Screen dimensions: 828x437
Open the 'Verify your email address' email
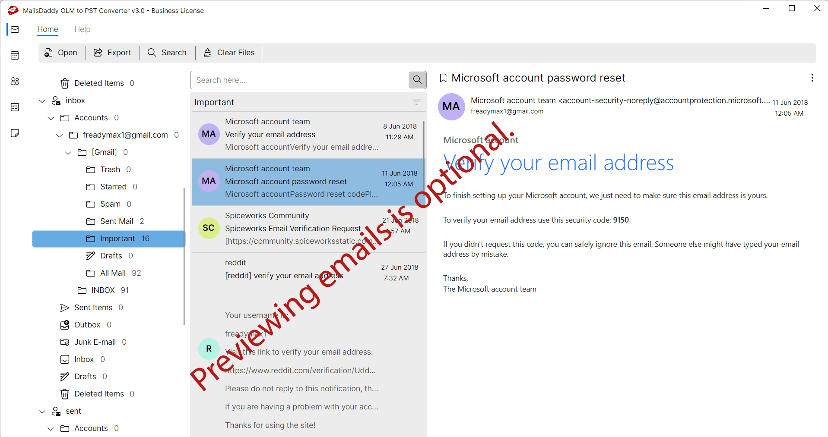(x=308, y=135)
